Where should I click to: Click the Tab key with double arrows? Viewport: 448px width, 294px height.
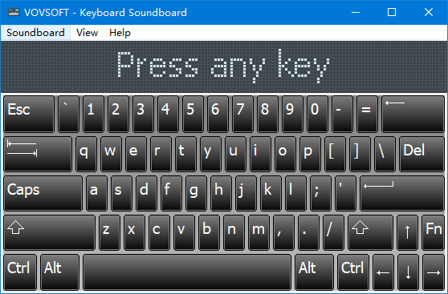coord(38,154)
